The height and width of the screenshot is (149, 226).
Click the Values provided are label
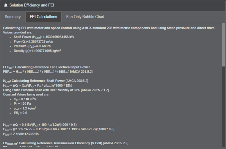(x=18, y=32)
